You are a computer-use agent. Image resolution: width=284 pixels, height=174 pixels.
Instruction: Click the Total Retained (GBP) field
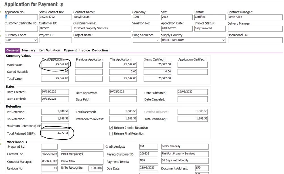click(x=55, y=133)
